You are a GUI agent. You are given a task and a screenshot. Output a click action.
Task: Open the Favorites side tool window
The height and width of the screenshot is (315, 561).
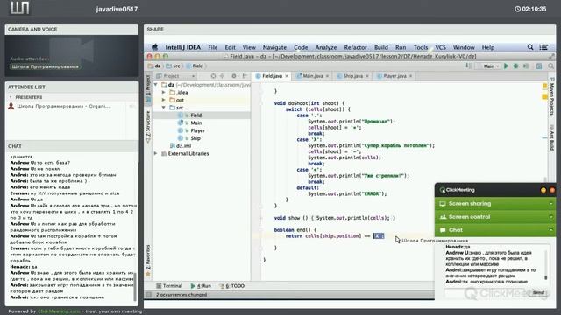[x=148, y=260]
